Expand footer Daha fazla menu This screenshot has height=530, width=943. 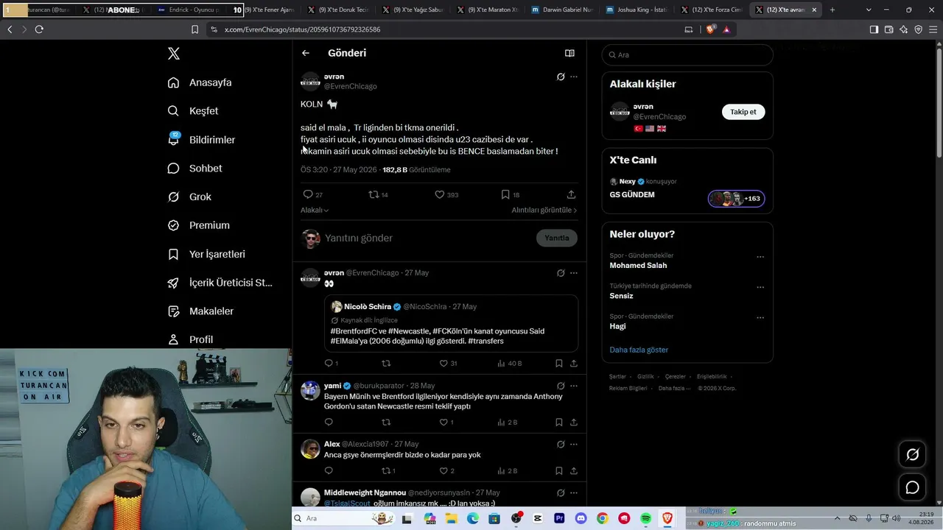tap(675, 388)
